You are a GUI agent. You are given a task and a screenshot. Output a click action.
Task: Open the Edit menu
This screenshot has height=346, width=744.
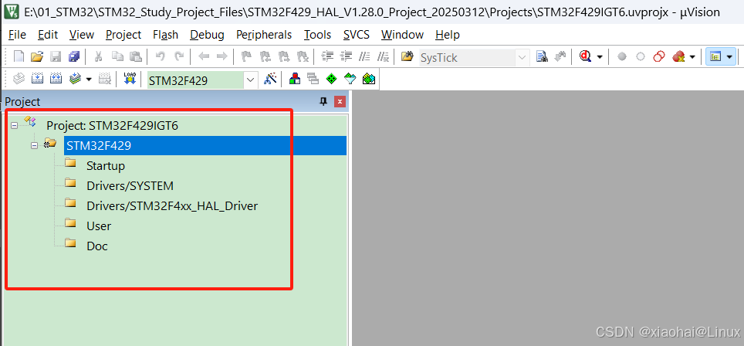point(48,35)
